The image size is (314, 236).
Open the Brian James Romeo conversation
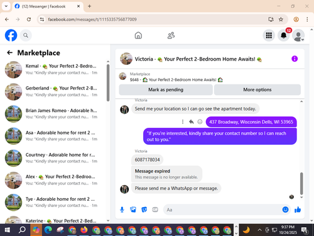(x=55, y=114)
